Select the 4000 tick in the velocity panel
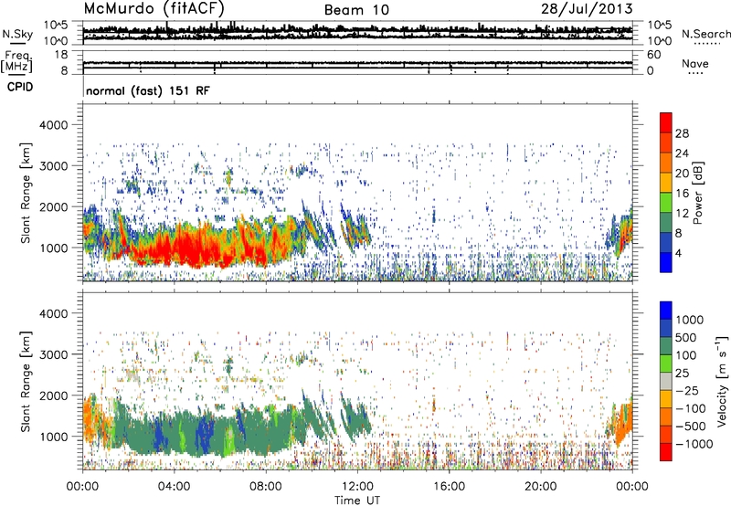731x506 pixels. pyautogui.click(x=53, y=313)
